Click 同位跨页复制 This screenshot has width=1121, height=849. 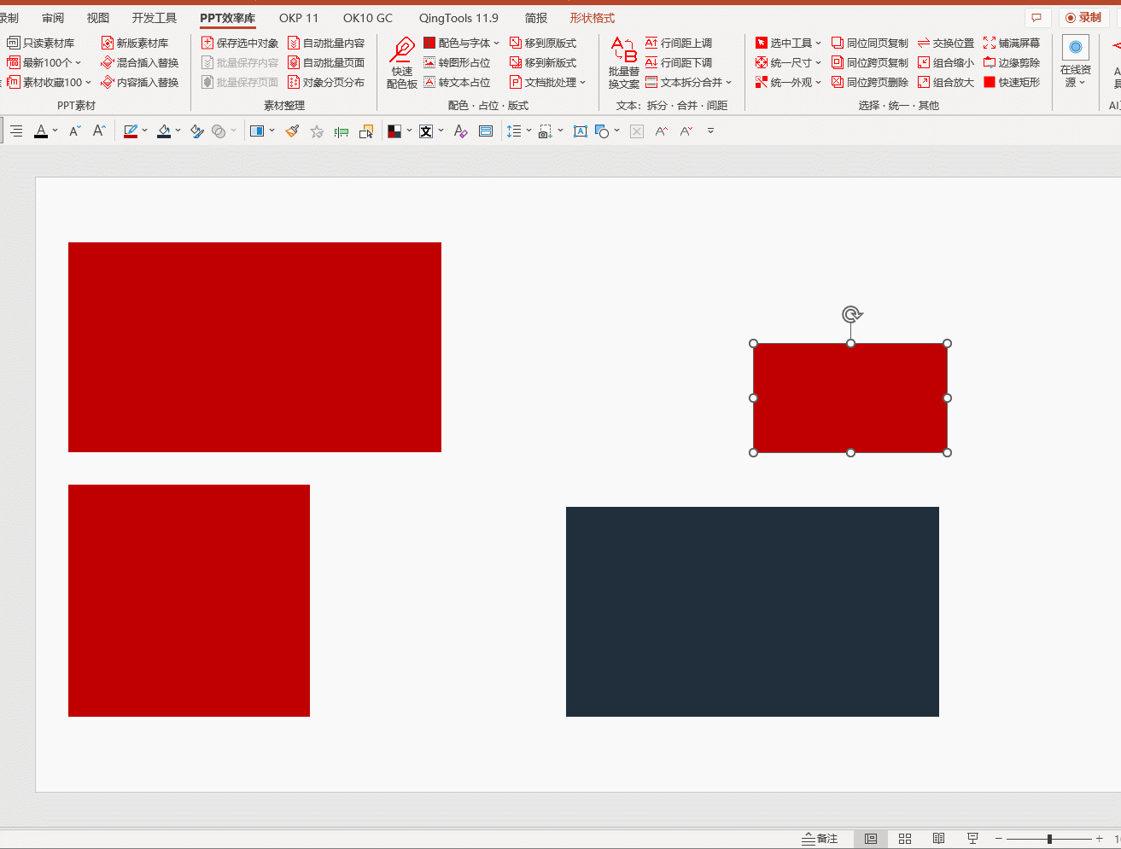870,62
